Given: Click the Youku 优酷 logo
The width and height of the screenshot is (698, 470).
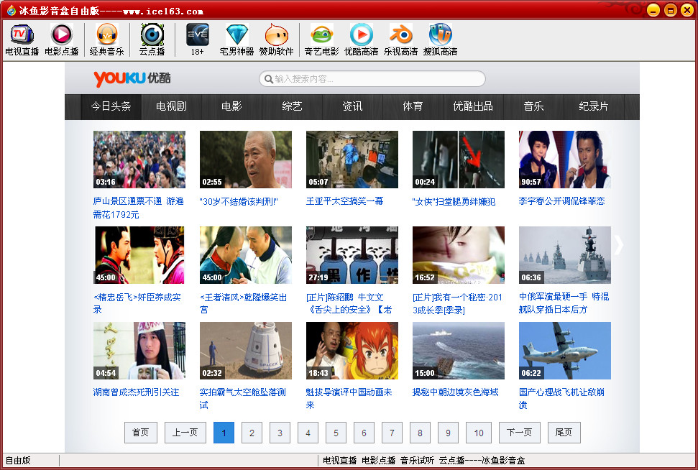Looking at the screenshot, I should 132,79.
